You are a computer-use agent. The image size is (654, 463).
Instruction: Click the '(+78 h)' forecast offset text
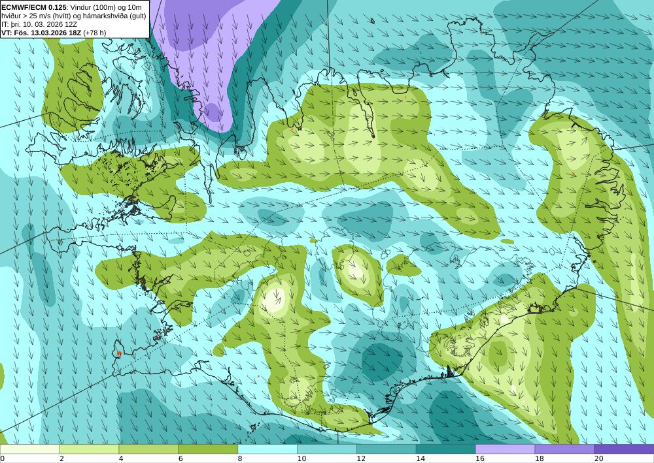(95, 33)
